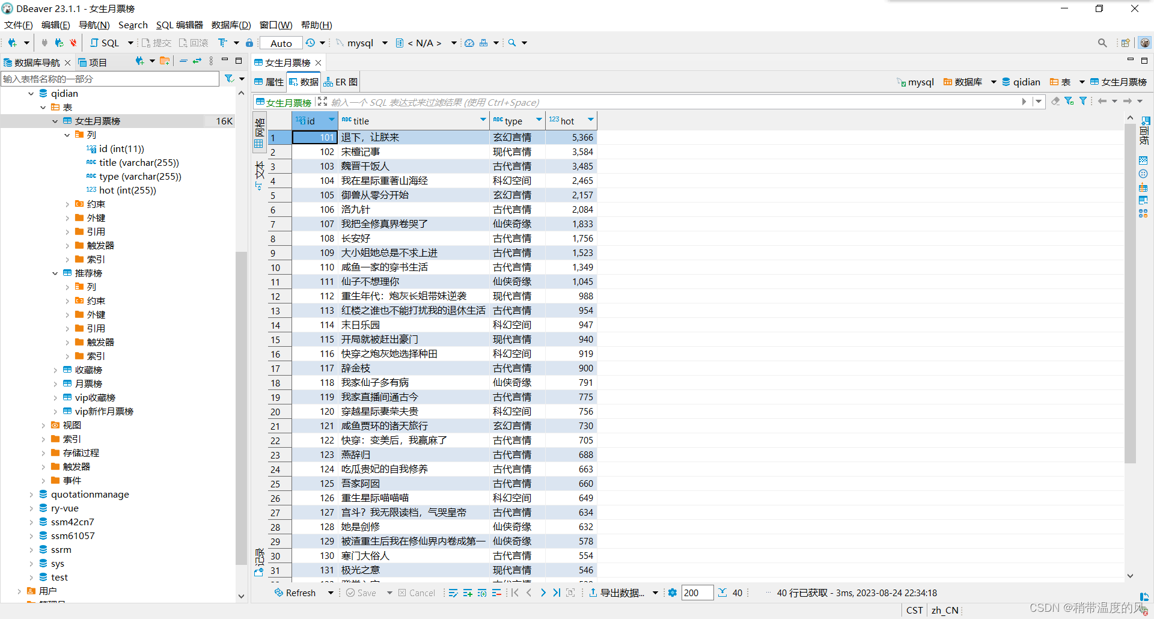
Task: Open the 数据库(D) menu
Action: (x=231, y=25)
